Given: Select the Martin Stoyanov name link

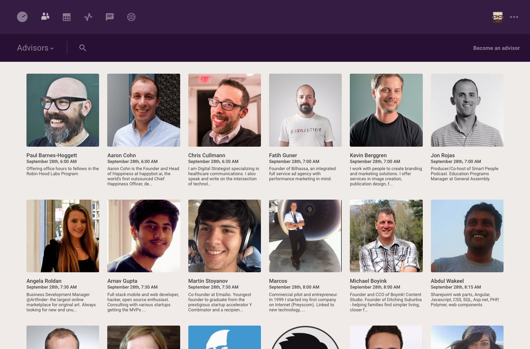Looking at the screenshot, I should point(208,281).
